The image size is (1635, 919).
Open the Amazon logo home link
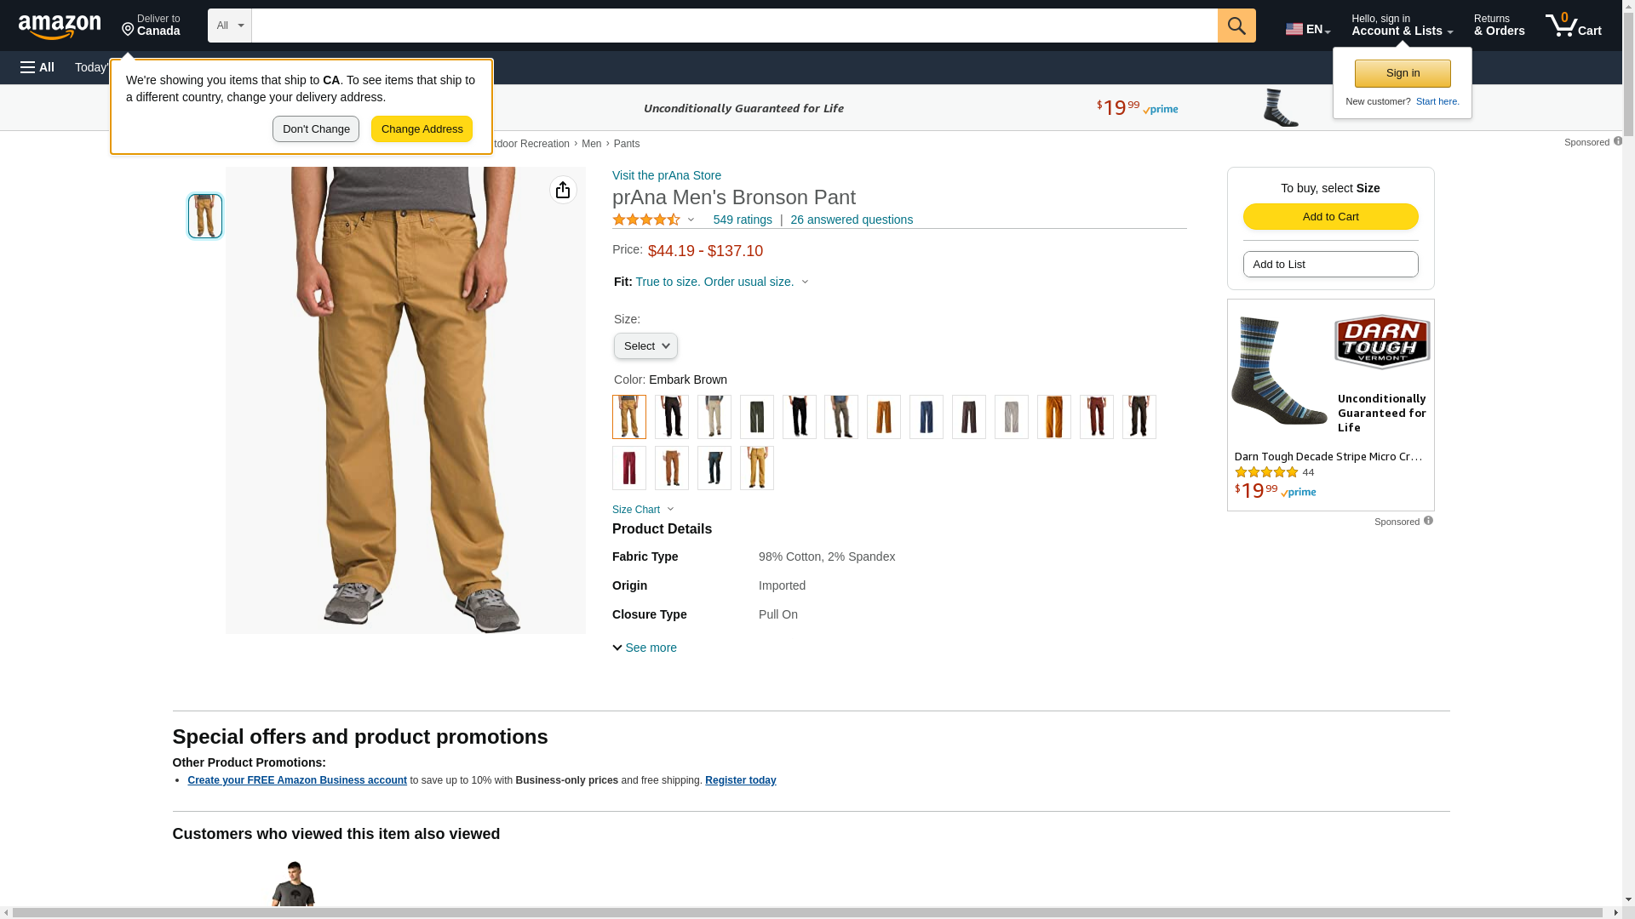(x=60, y=27)
